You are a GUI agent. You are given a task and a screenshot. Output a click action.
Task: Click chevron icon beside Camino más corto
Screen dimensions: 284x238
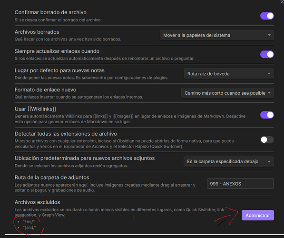[269, 93]
